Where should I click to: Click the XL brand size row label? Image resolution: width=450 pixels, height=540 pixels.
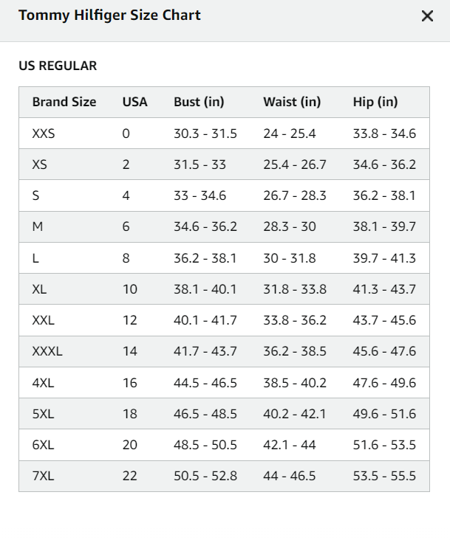39,289
